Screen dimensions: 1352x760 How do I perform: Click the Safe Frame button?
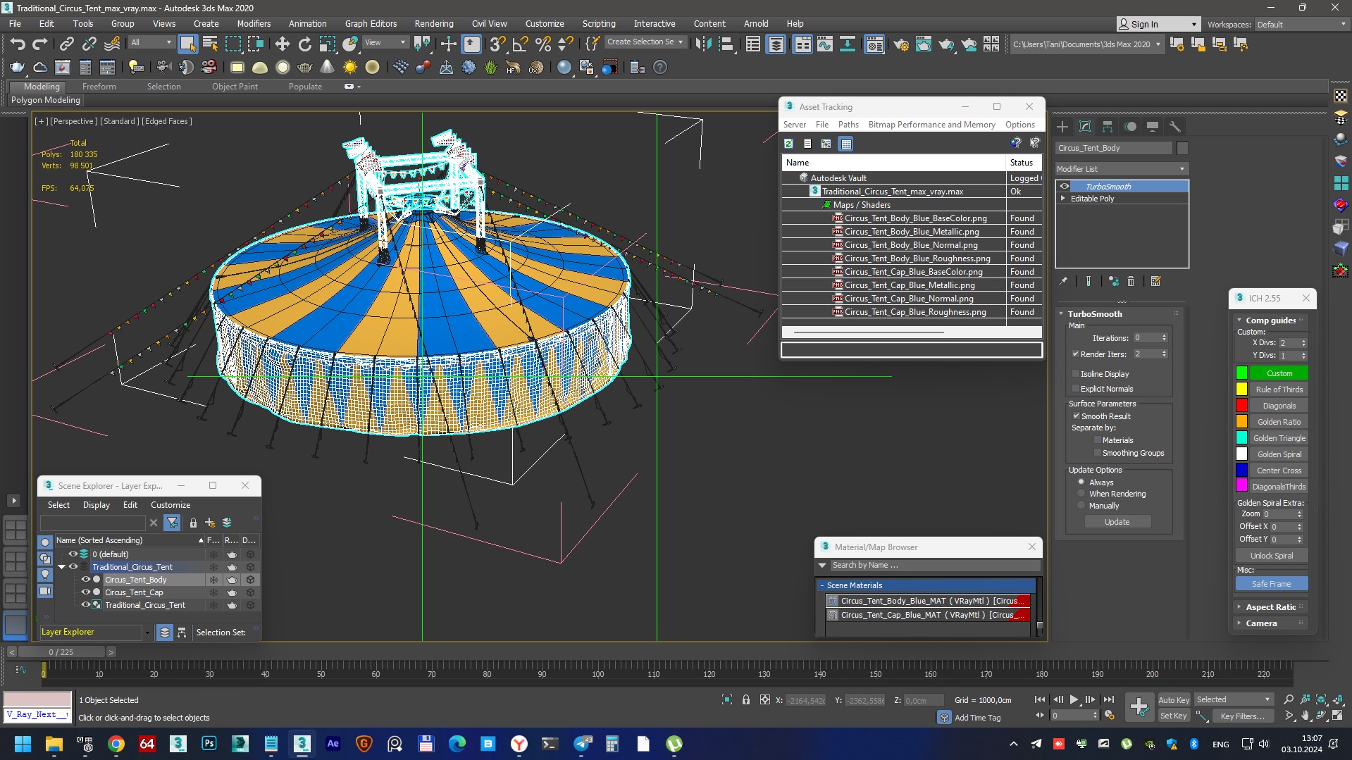(x=1271, y=584)
